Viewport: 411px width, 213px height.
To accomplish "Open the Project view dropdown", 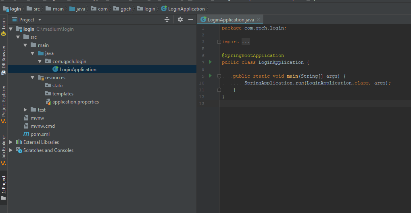I will pyautogui.click(x=40, y=20).
